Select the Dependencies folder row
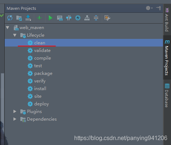 pyautogui.click(x=84, y=119)
